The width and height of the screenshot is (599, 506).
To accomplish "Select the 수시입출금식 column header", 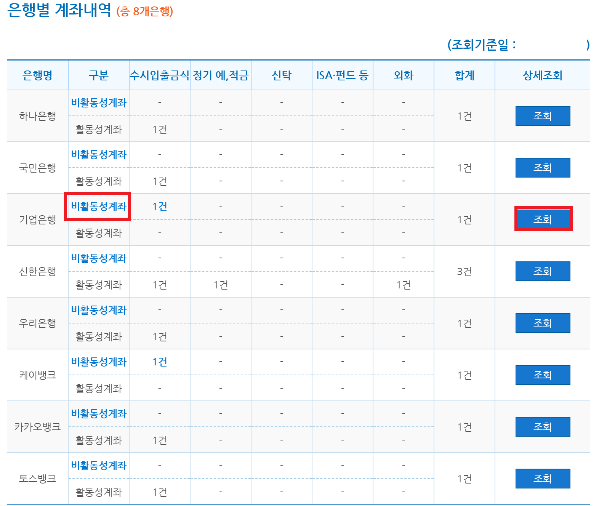I will pos(160,75).
